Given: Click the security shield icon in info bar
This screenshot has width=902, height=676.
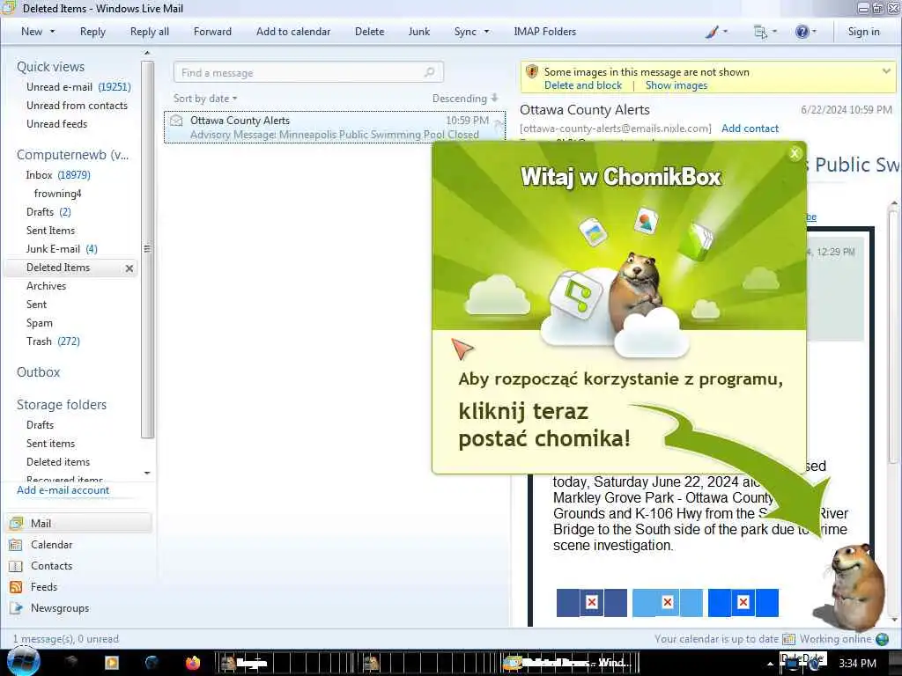Looking at the screenshot, I should pyautogui.click(x=532, y=72).
